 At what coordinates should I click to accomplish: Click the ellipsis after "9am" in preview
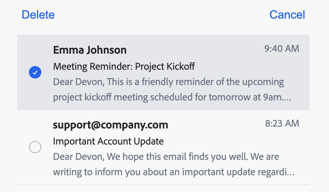[x=287, y=99]
